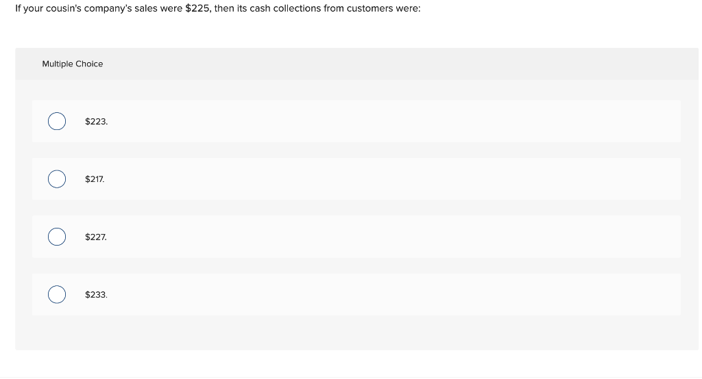Click blank area of the $233 answer row
The width and height of the screenshot is (702, 379).
point(394,294)
